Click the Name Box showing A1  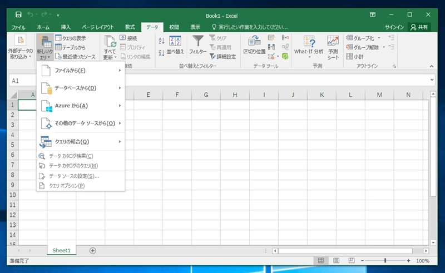[x=23, y=81]
